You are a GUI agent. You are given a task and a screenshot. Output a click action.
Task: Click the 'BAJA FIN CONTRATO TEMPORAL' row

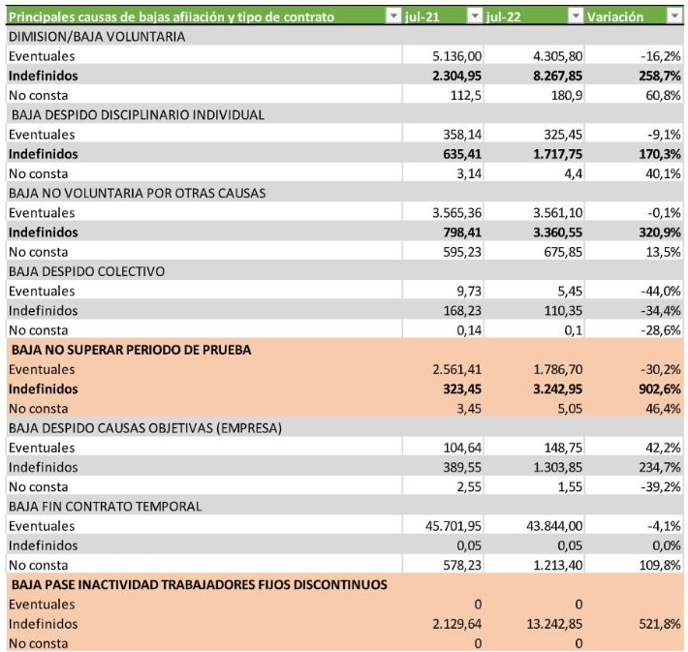[x=345, y=507]
